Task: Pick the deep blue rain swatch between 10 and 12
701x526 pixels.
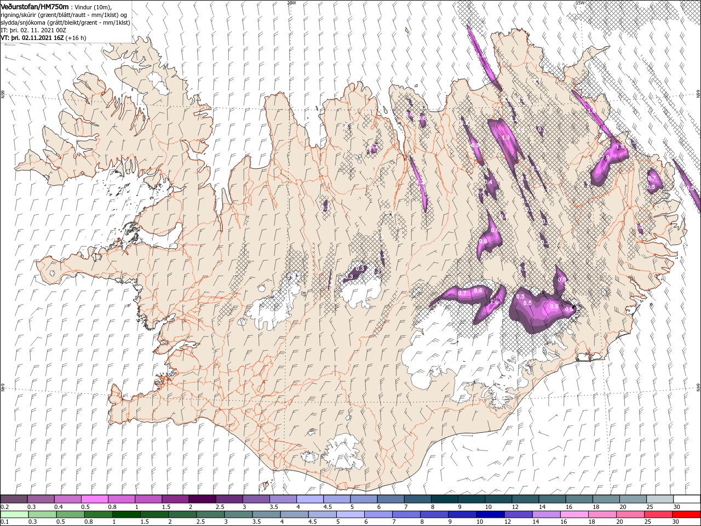Action: pos(490,514)
